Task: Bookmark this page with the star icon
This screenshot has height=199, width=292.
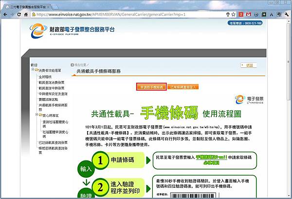Action: (x=233, y=14)
